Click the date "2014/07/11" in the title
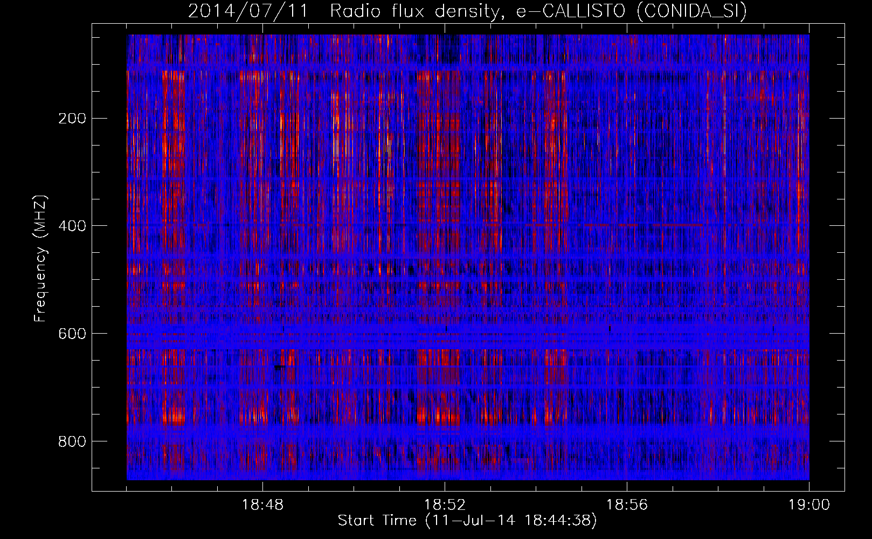This screenshot has width=872, height=539. click(x=248, y=11)
